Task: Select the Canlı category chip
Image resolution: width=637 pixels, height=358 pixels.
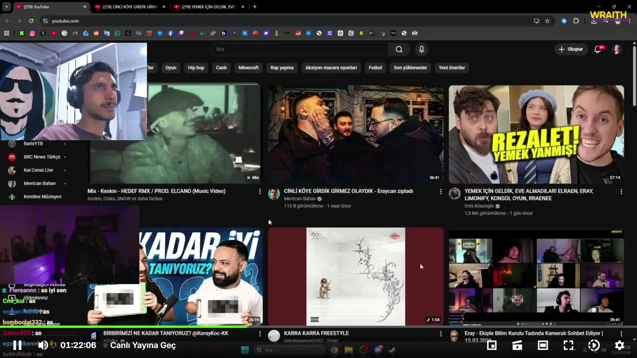Action: pyautogui.click(x=221, y=68)
